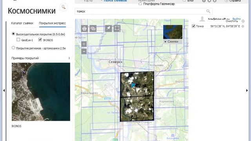The height and width of the screenshot is (141, 251).
Task: Click the user avatar icon
Action: point(202,19)
